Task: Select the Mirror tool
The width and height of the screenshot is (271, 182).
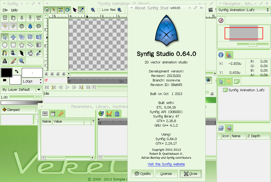Action: (x=38, y=37)
